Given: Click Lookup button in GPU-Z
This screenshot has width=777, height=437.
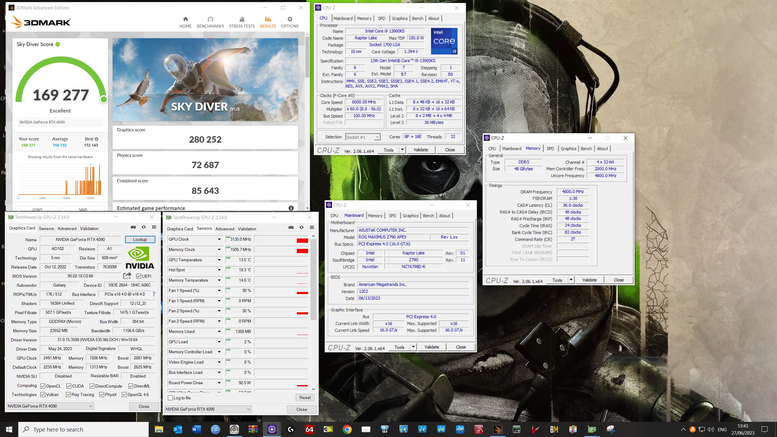Looking at the screenshot, I should pyautogui.click(x=140, y=239).
